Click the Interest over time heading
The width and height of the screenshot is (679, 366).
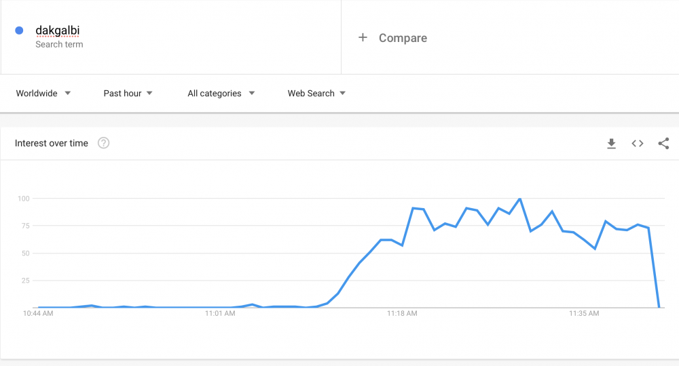click(x=51, y=143)
